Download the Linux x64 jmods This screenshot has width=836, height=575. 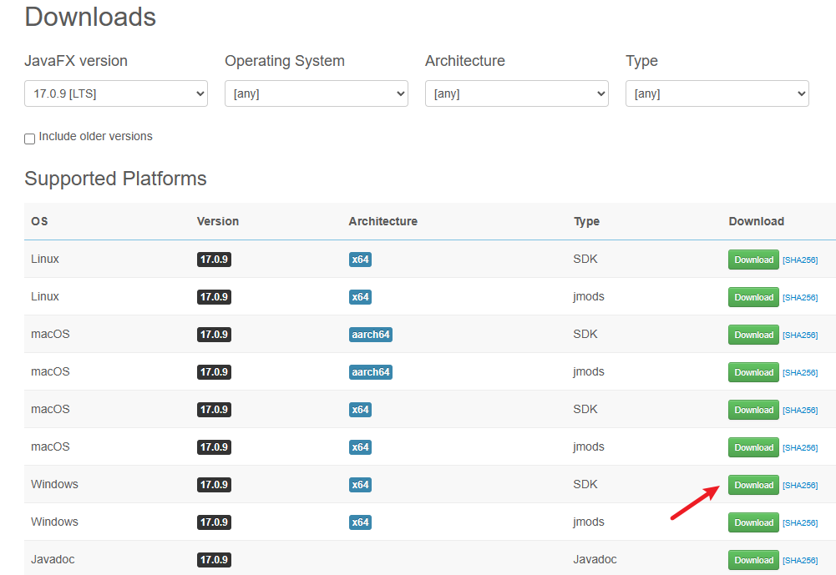753,297
